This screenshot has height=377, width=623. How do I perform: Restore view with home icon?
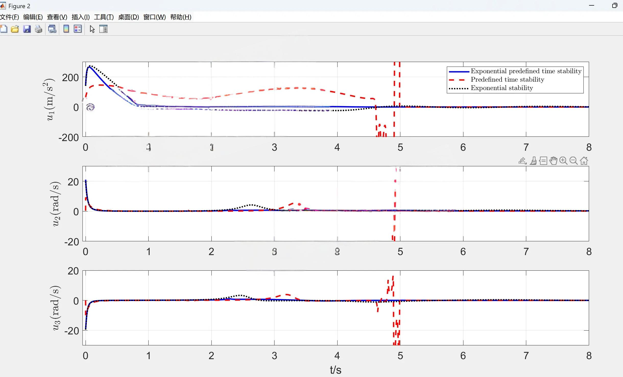(x=584, y=161)
